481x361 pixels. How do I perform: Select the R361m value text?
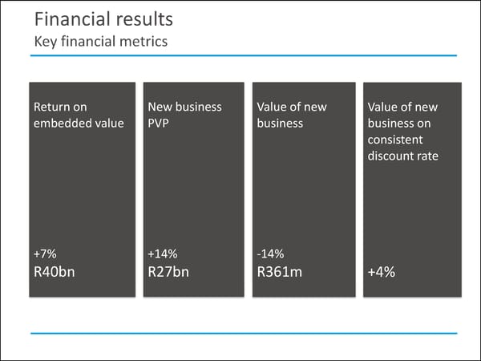pos(280,272)
